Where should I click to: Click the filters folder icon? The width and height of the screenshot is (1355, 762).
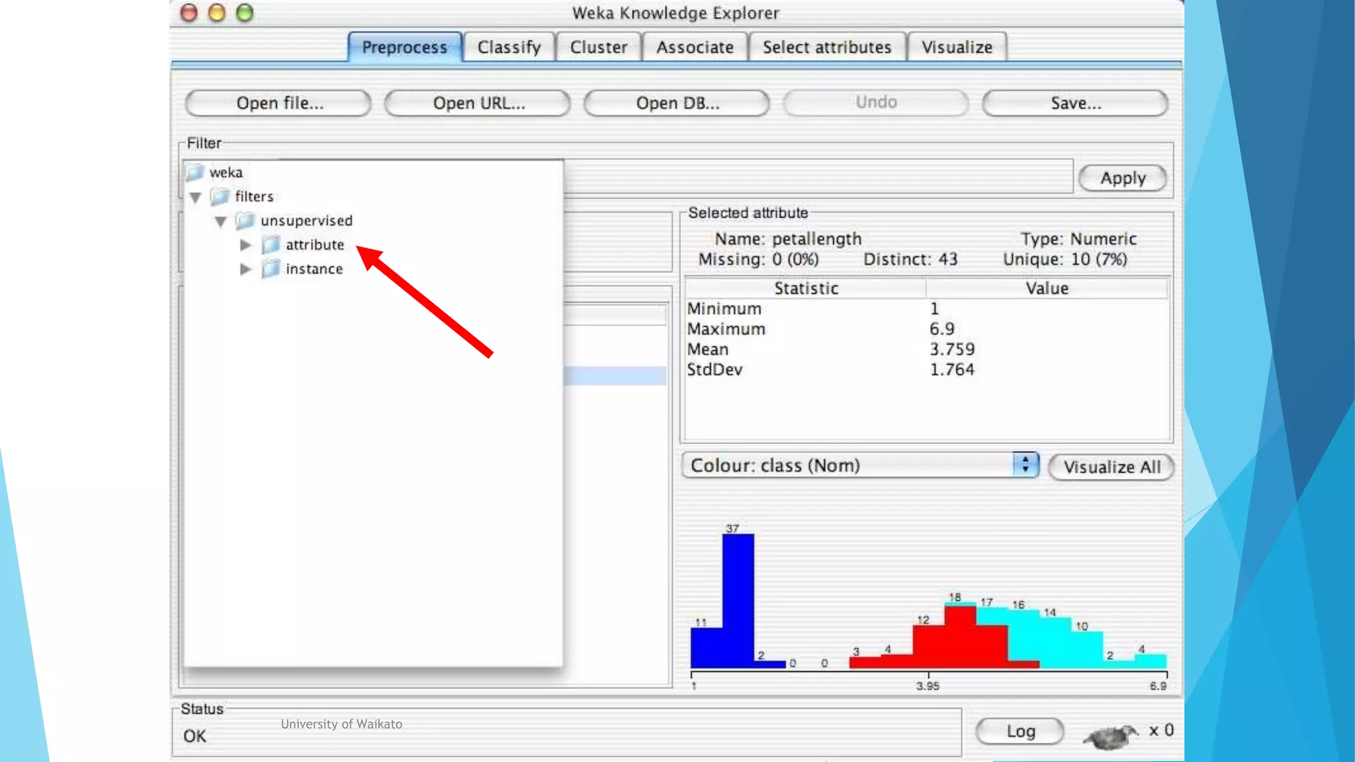pos(220,196)
